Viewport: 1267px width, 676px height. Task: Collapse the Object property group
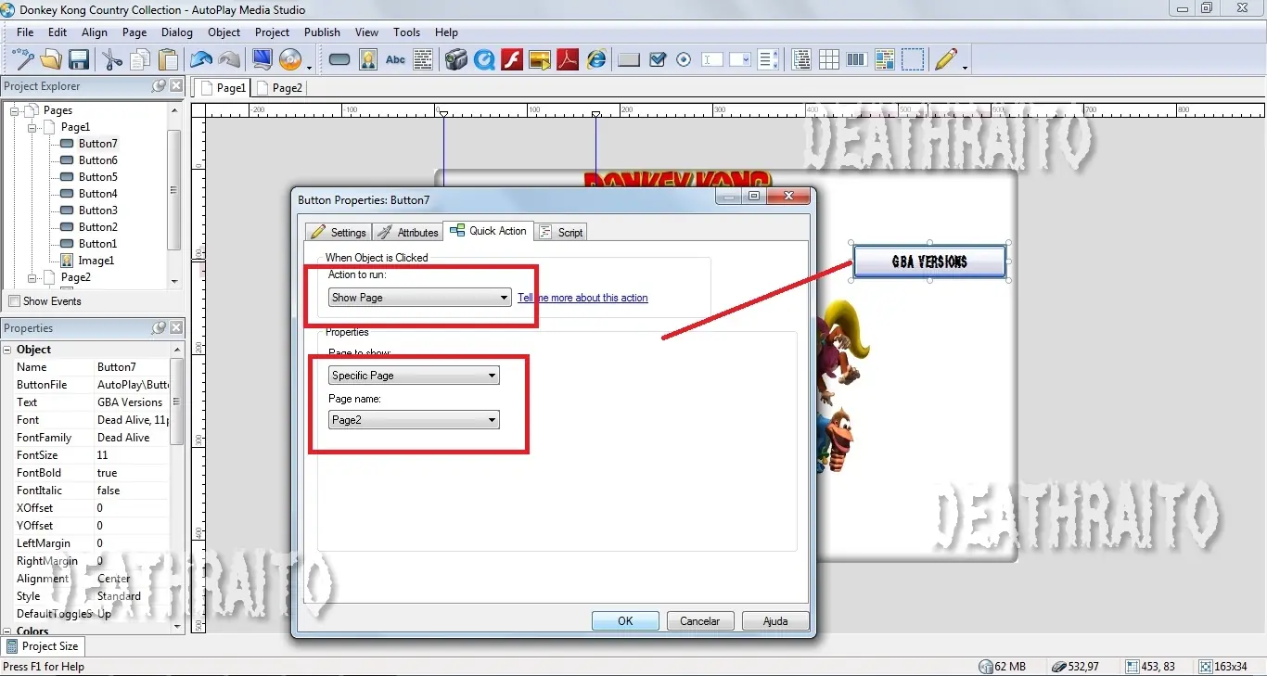coord(7,350)
